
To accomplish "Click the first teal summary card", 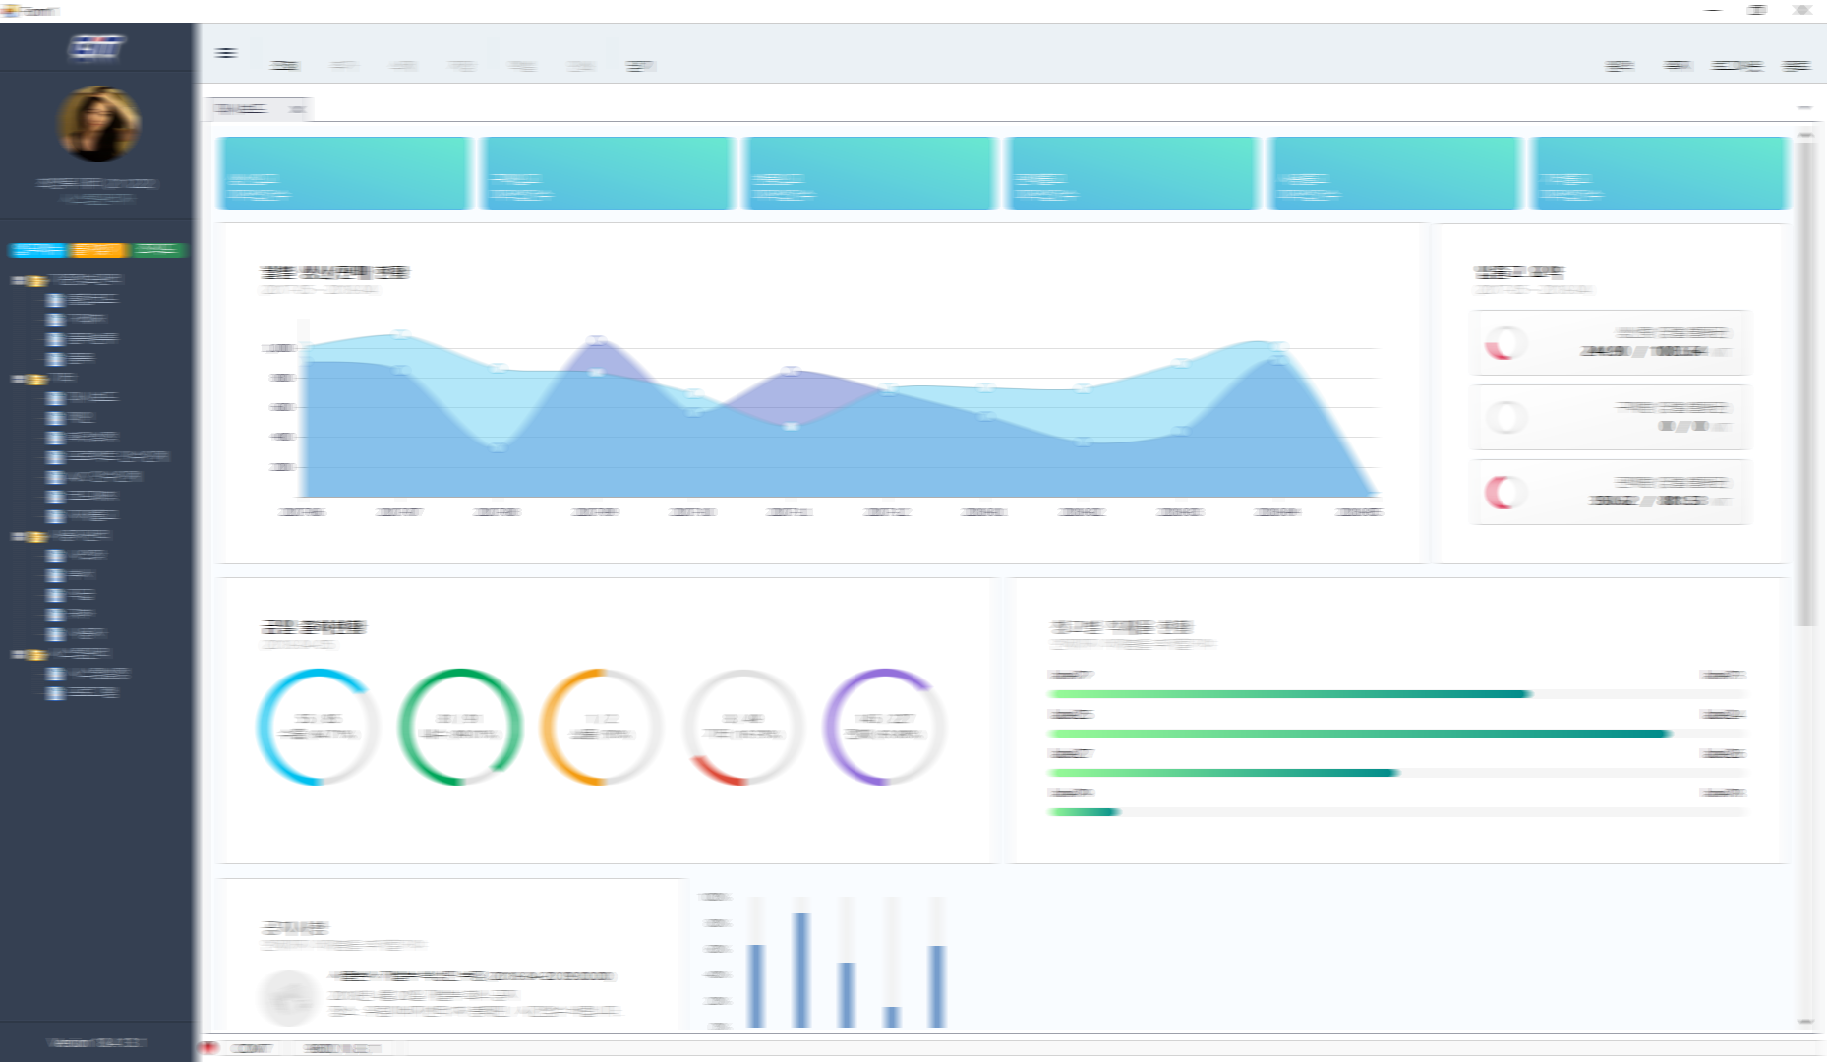I will tap(344, 173).
